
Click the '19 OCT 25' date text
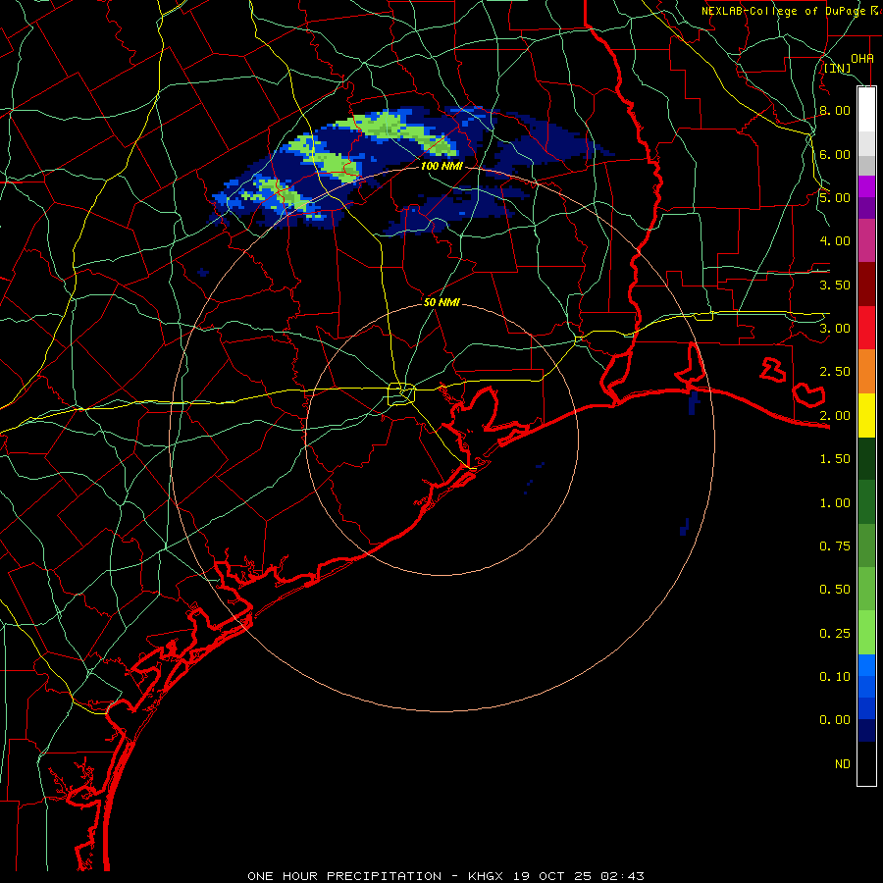(x=553, y=876)
